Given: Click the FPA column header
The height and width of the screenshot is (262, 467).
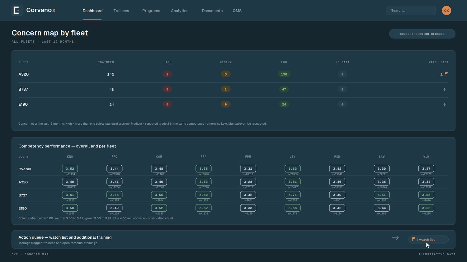Looking at the screenshot, I should (204, 157).
